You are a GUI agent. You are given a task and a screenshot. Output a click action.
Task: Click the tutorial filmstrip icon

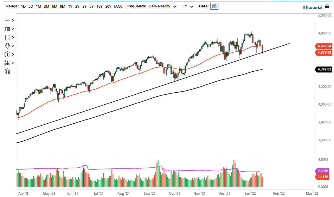(306, 7)
